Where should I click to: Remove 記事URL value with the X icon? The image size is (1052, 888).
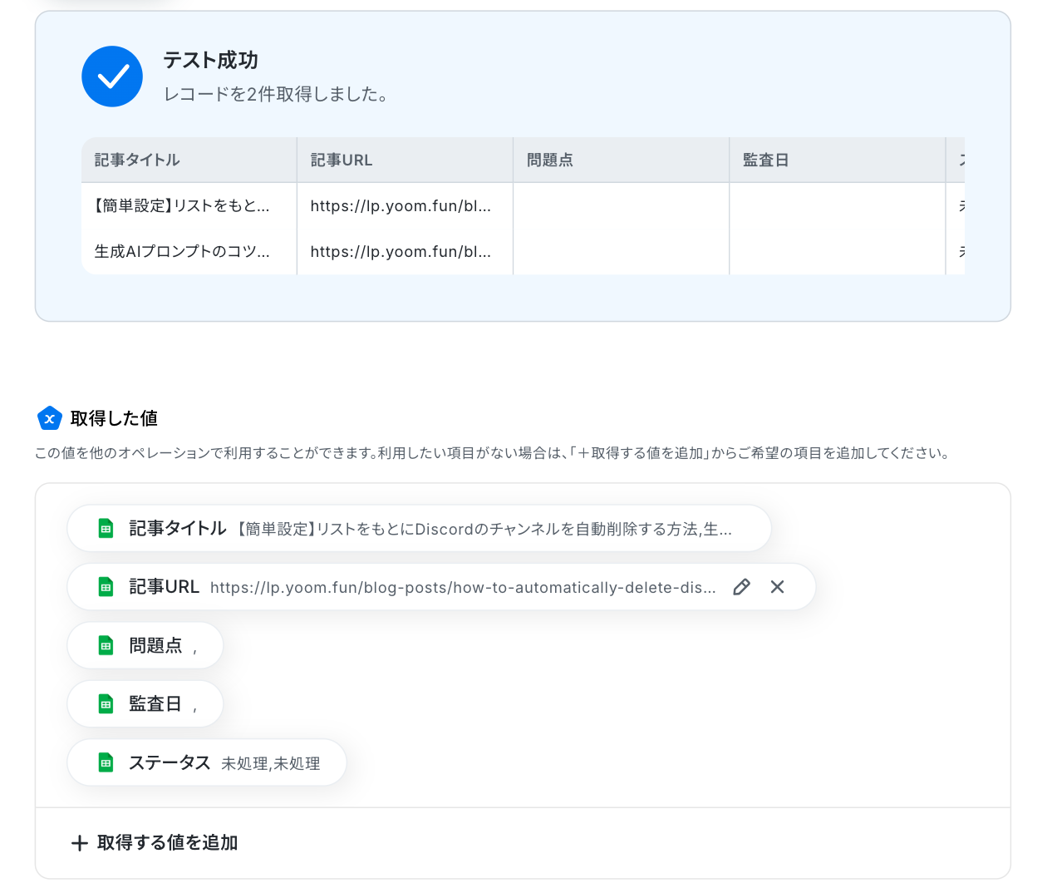tap(777, 587)
